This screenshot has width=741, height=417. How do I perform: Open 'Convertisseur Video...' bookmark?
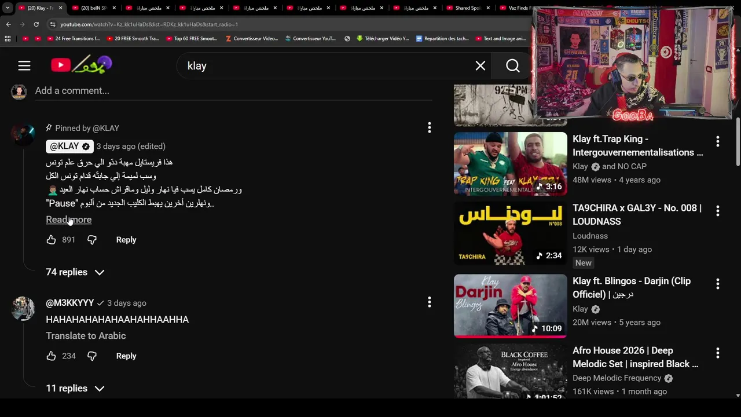pyautogui.click(x=252, y=39)
